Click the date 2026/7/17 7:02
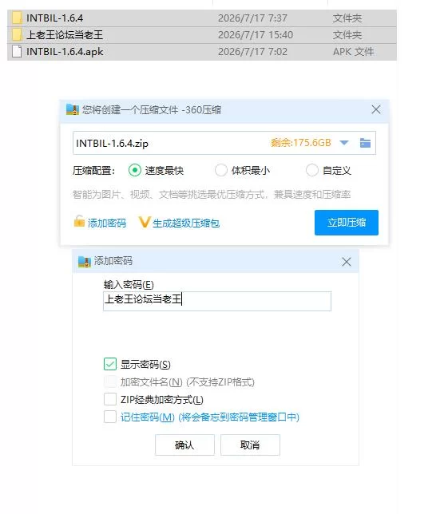The height and width of the screenshot is (514, 448). click(252, 52)
